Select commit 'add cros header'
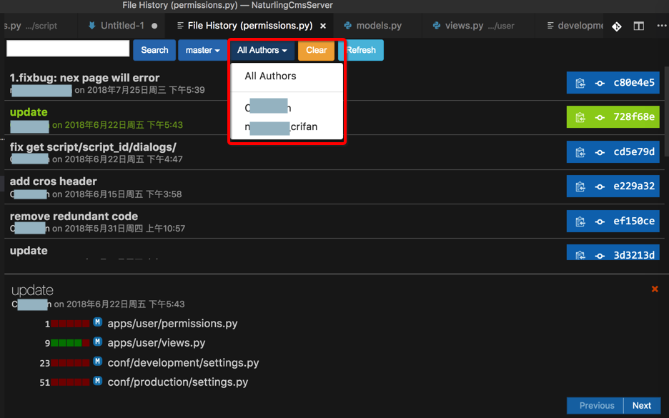 [54, 181]
